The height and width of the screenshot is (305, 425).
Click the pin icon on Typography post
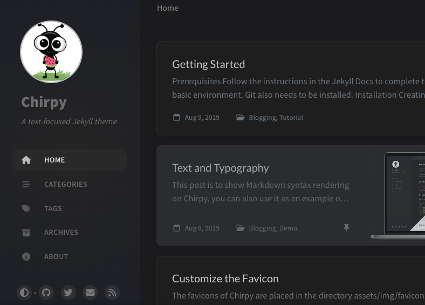(346, 228)
